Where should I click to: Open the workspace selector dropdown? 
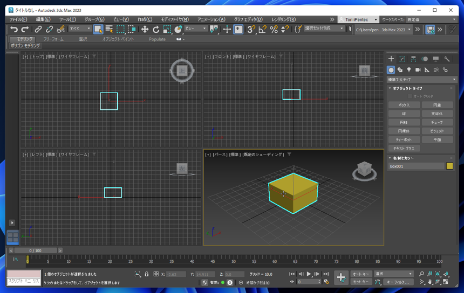432,19
